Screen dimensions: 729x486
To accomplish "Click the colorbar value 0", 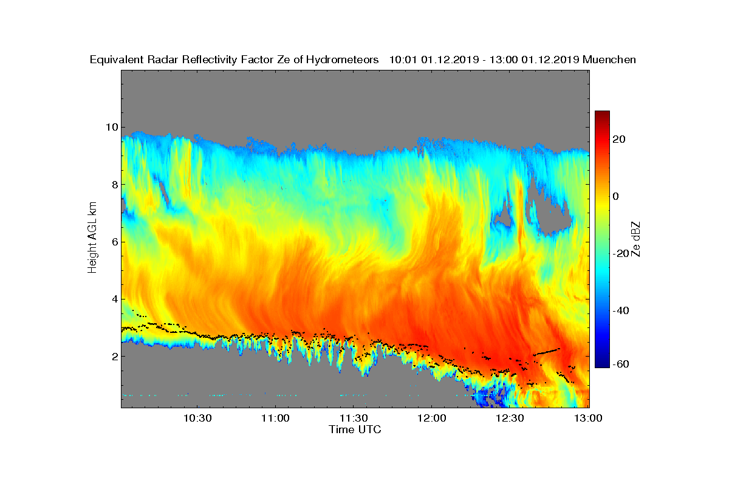I will coord(617,196).
